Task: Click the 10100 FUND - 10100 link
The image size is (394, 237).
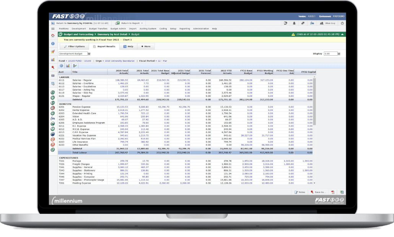Action: [80, 61]
